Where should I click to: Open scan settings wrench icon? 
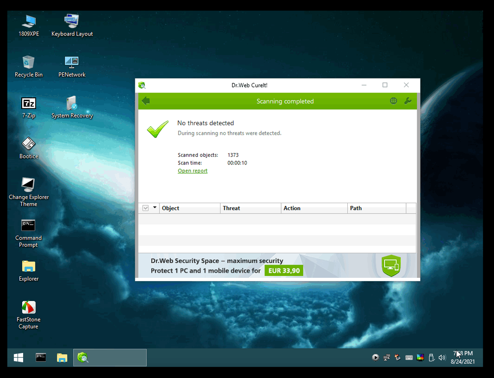coord(408,101)
